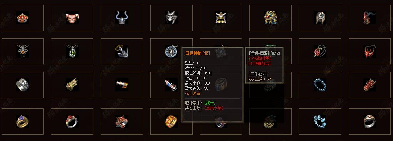Select the green gem oval pendant necklace
The image size is (393, 141).
coord(72,51)
